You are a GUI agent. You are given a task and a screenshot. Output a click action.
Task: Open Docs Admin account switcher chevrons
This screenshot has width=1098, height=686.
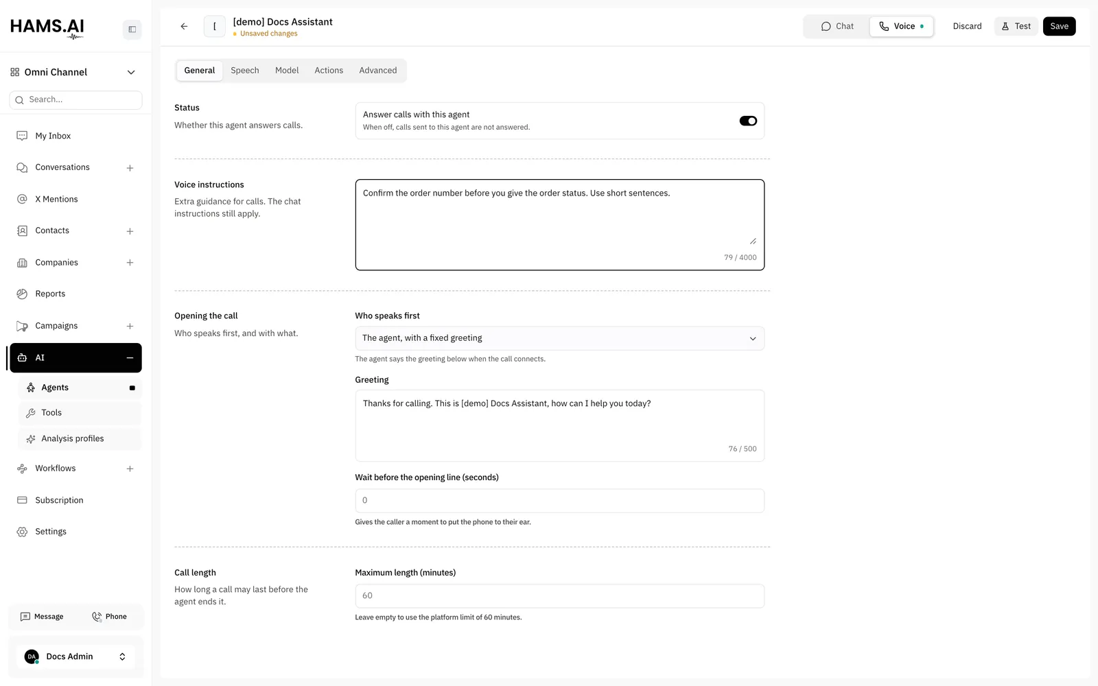122,657
